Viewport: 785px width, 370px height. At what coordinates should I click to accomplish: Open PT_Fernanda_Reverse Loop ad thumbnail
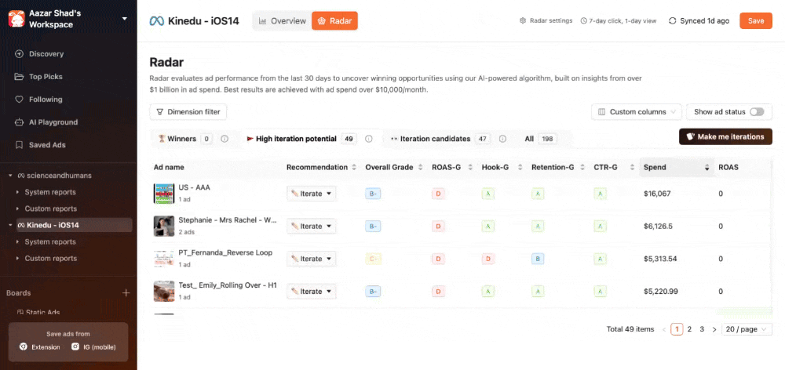(x=164, y=259)
